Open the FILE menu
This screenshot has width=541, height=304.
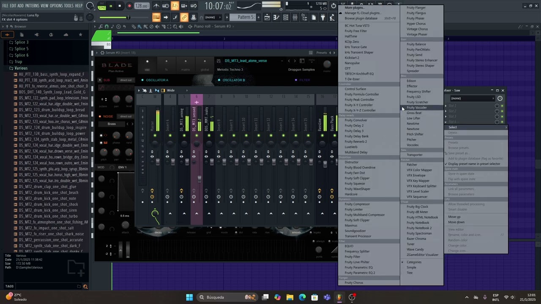(5, 6)
